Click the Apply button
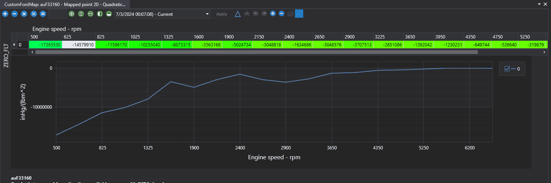551x183 pixels. point(222,14)
